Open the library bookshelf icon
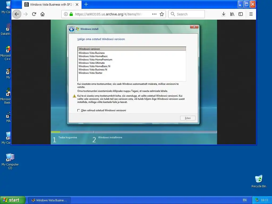This screenshot has width=272, height=204. [232, 14]
